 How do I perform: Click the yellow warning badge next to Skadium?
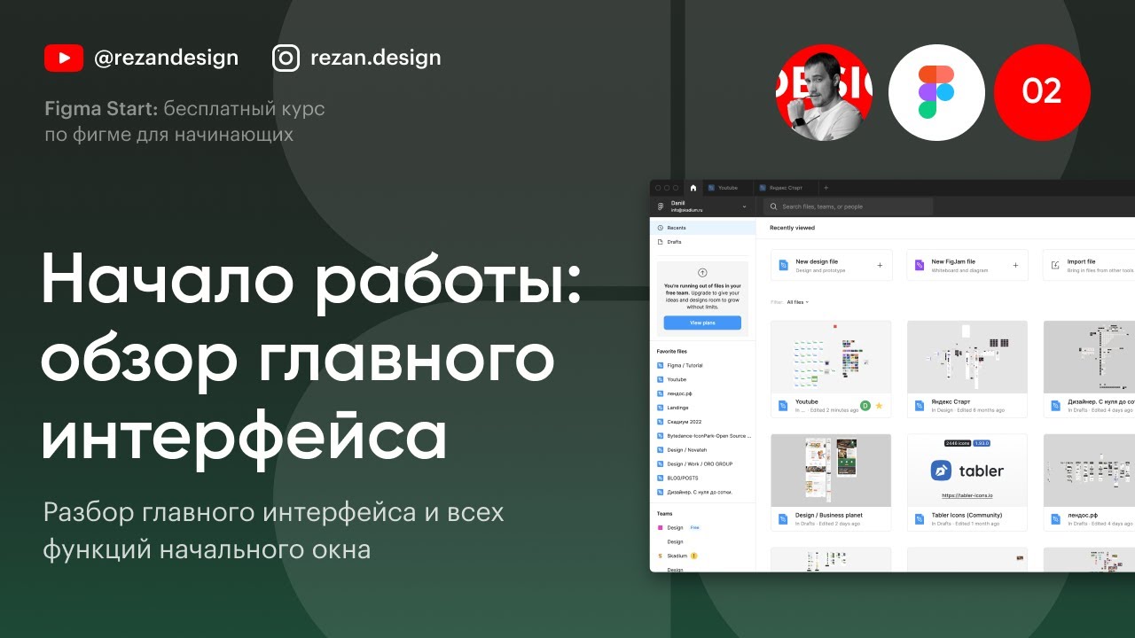click(694, 556)
